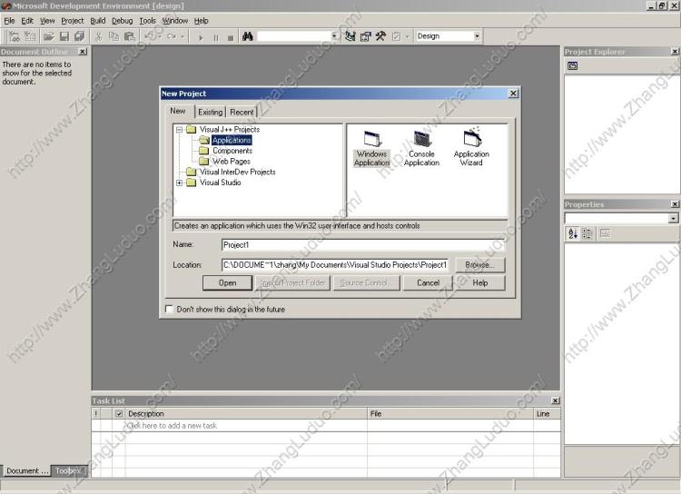Open the Task List toolbar dropdown arrow
The image size is (681, 494).
click(x=407, y=36)
